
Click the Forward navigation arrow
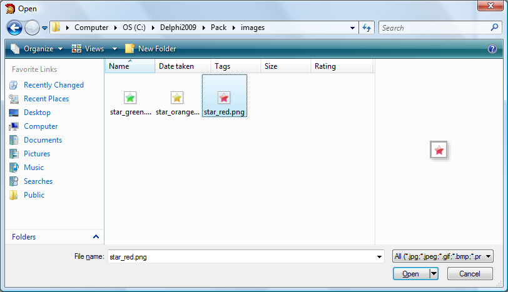tap(32, 28)
